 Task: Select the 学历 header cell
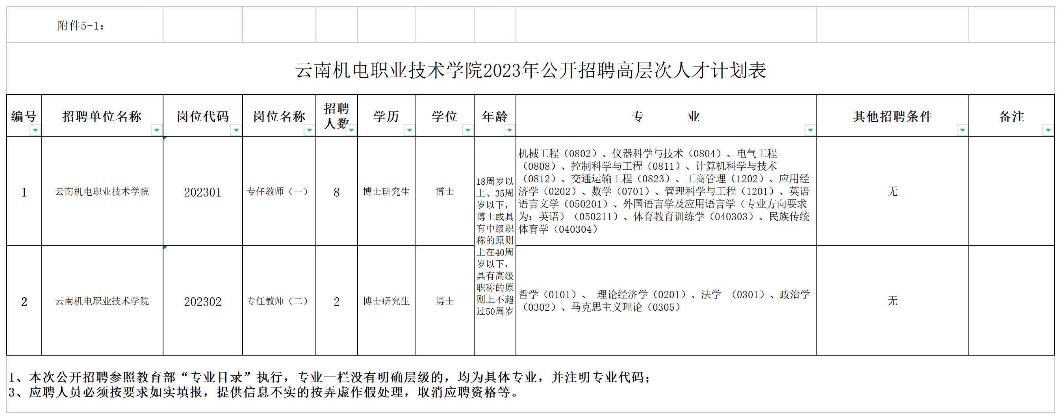click(387, 116)
